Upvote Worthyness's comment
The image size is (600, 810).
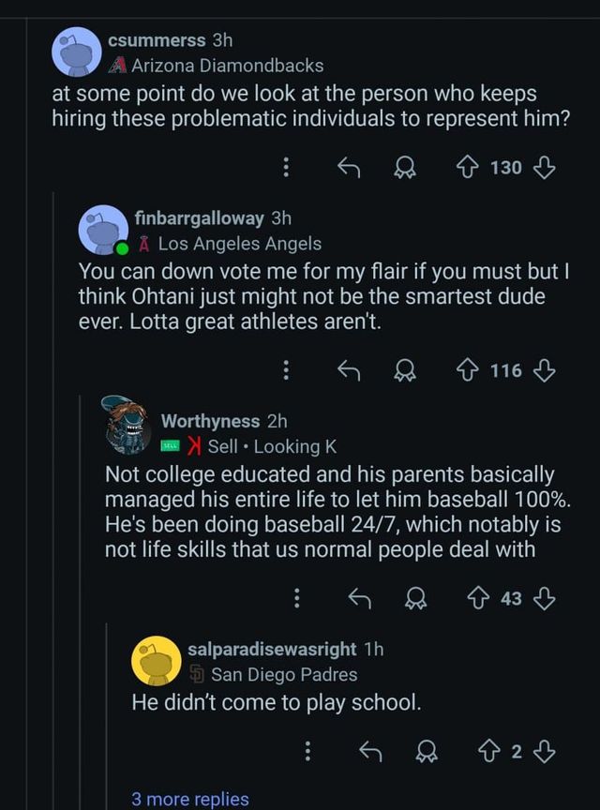click(x=481, y=598)
